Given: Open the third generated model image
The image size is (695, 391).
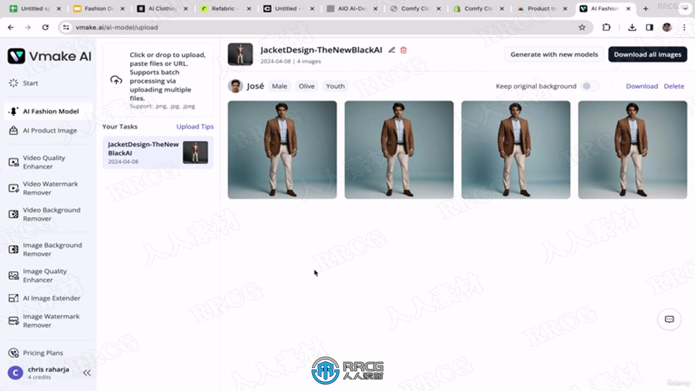Looking at the screenshot, I should pyautogui.click(x=516, y=150).
